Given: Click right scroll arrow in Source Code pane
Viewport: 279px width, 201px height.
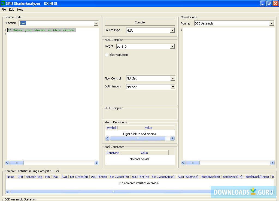Looking at the screenshot, I should [x=96, y=163].
